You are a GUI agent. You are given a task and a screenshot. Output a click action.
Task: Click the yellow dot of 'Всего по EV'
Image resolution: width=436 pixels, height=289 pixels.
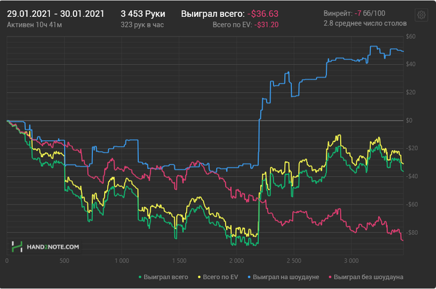tap(199, 277)
